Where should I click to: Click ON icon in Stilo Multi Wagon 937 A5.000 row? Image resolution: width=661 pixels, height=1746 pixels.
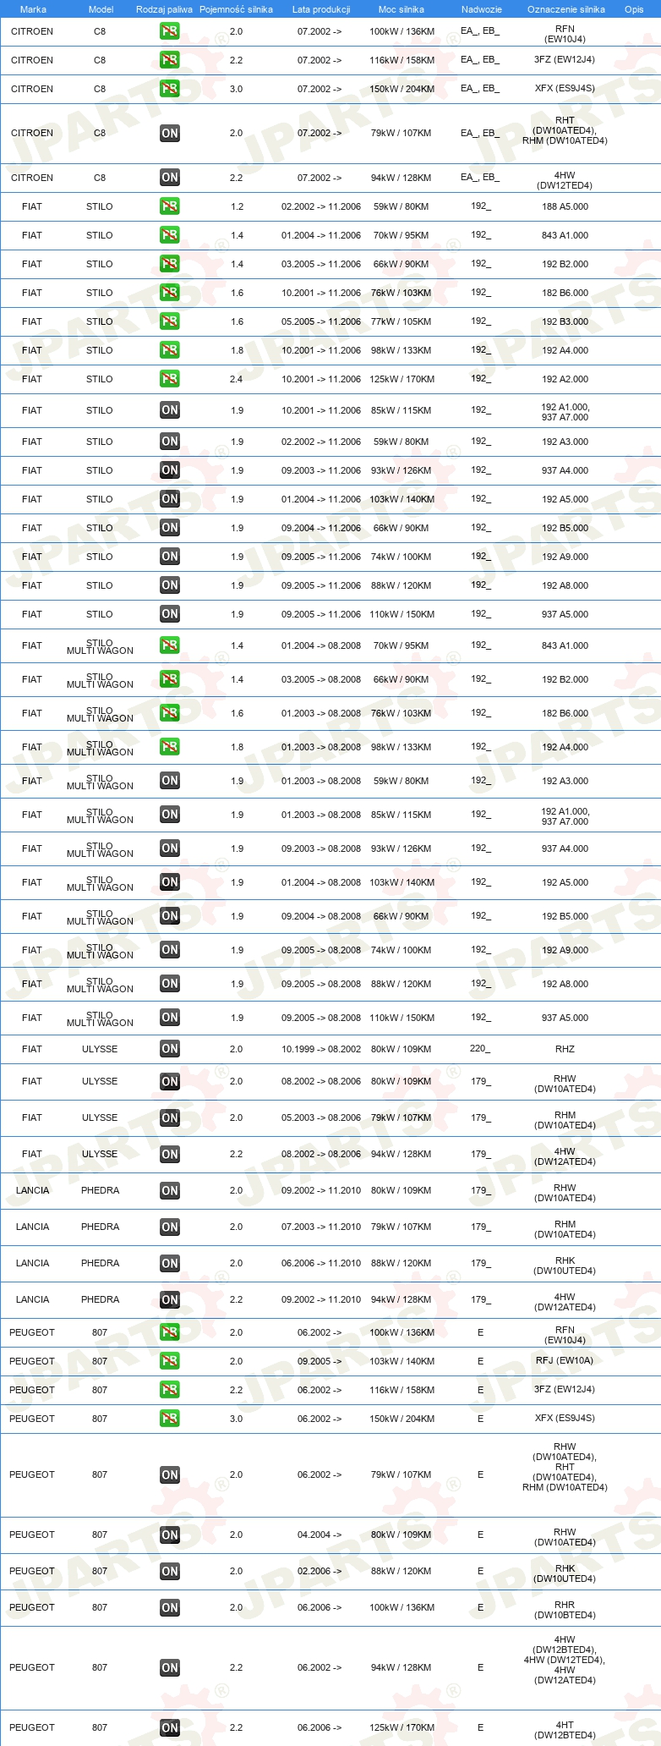point(169,1018)
